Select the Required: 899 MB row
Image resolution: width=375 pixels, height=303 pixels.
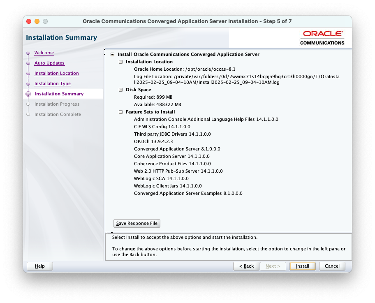pyautogui.click(x=153, y=97)
